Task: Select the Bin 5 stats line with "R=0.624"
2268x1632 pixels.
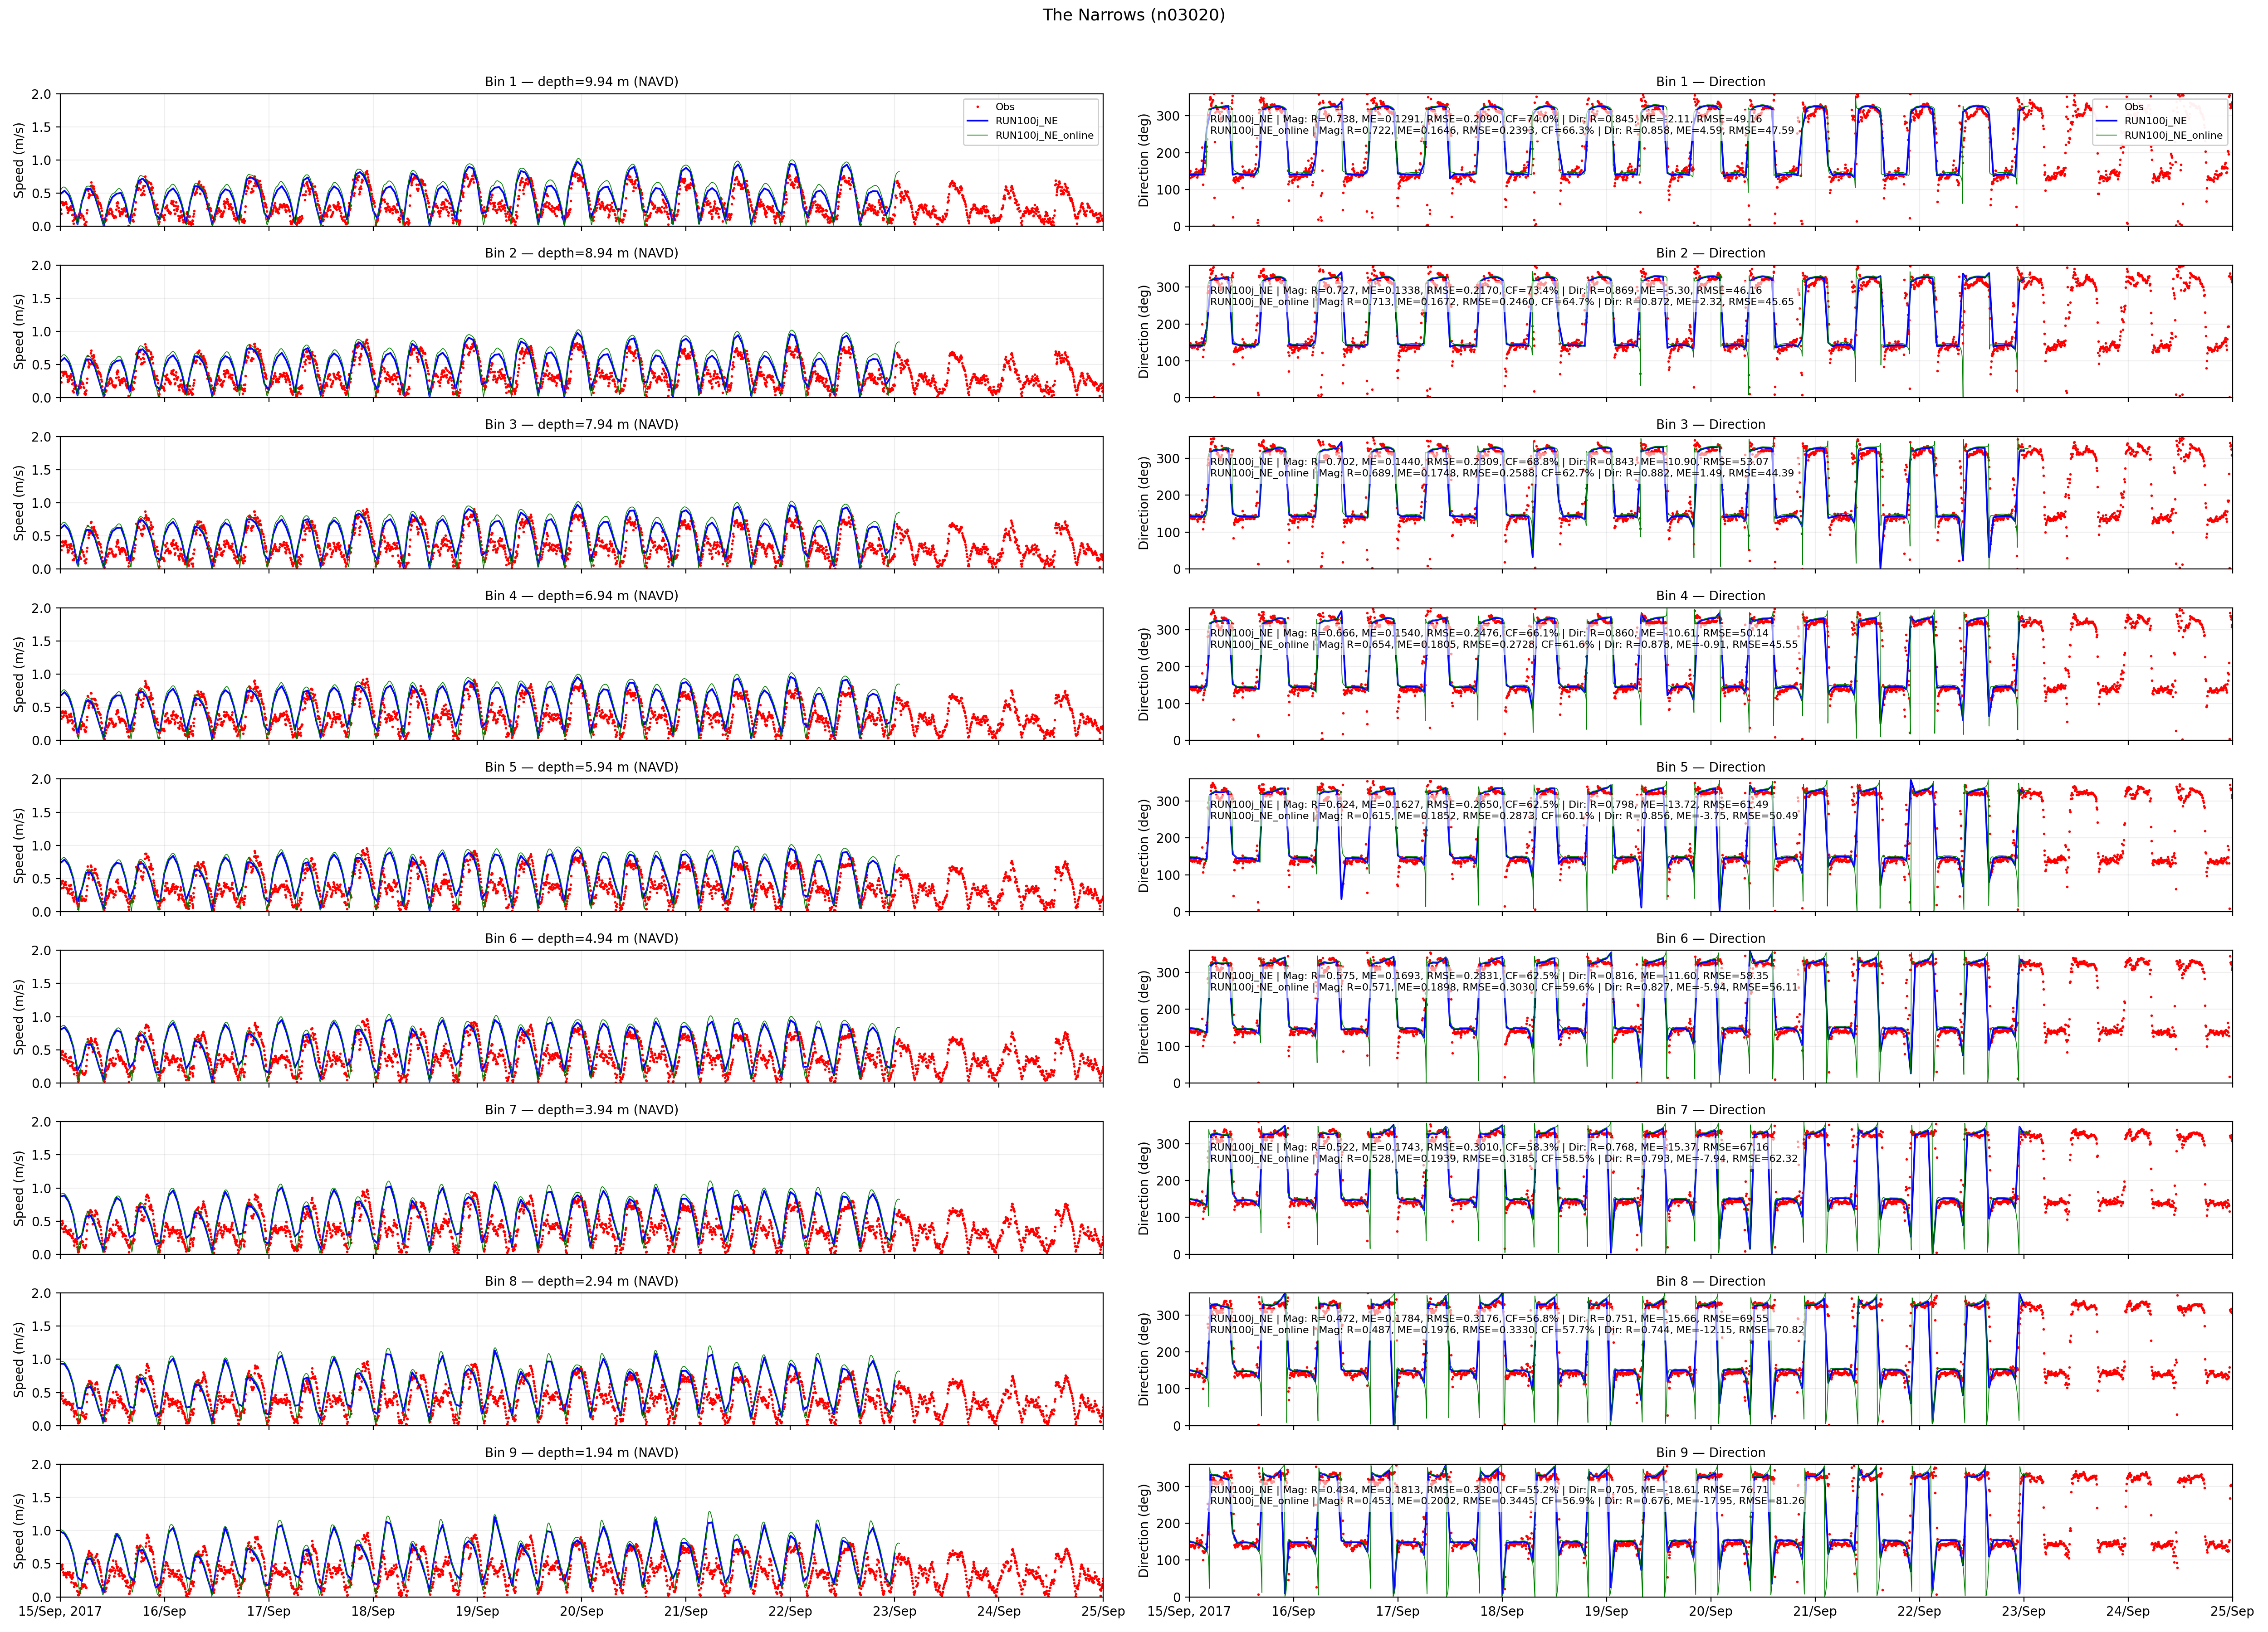Action: point(1489,805)
